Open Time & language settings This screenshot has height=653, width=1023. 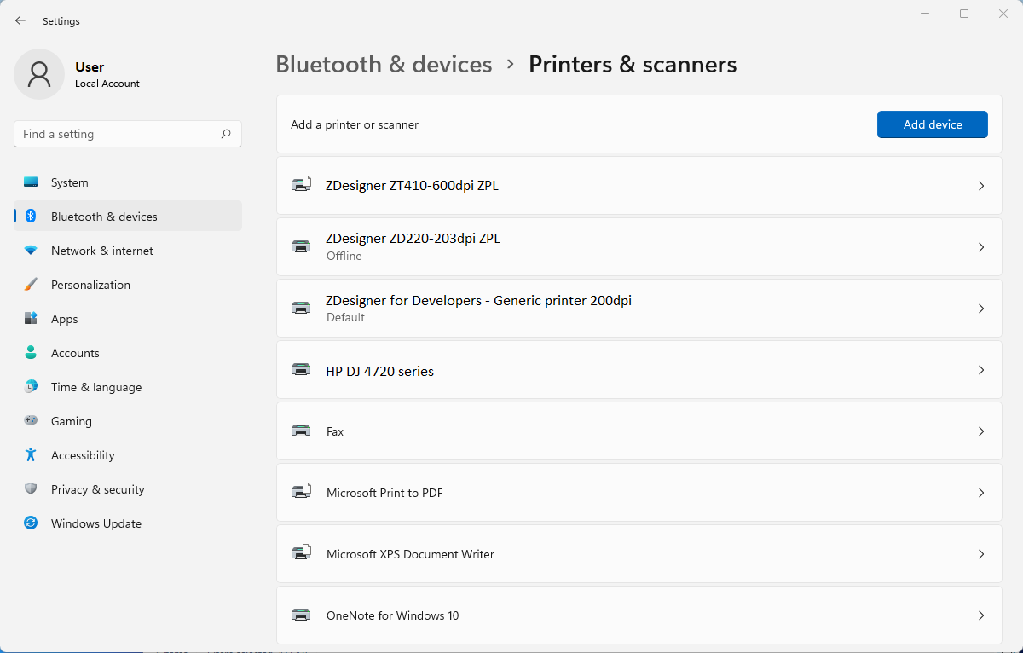(128, 387)
